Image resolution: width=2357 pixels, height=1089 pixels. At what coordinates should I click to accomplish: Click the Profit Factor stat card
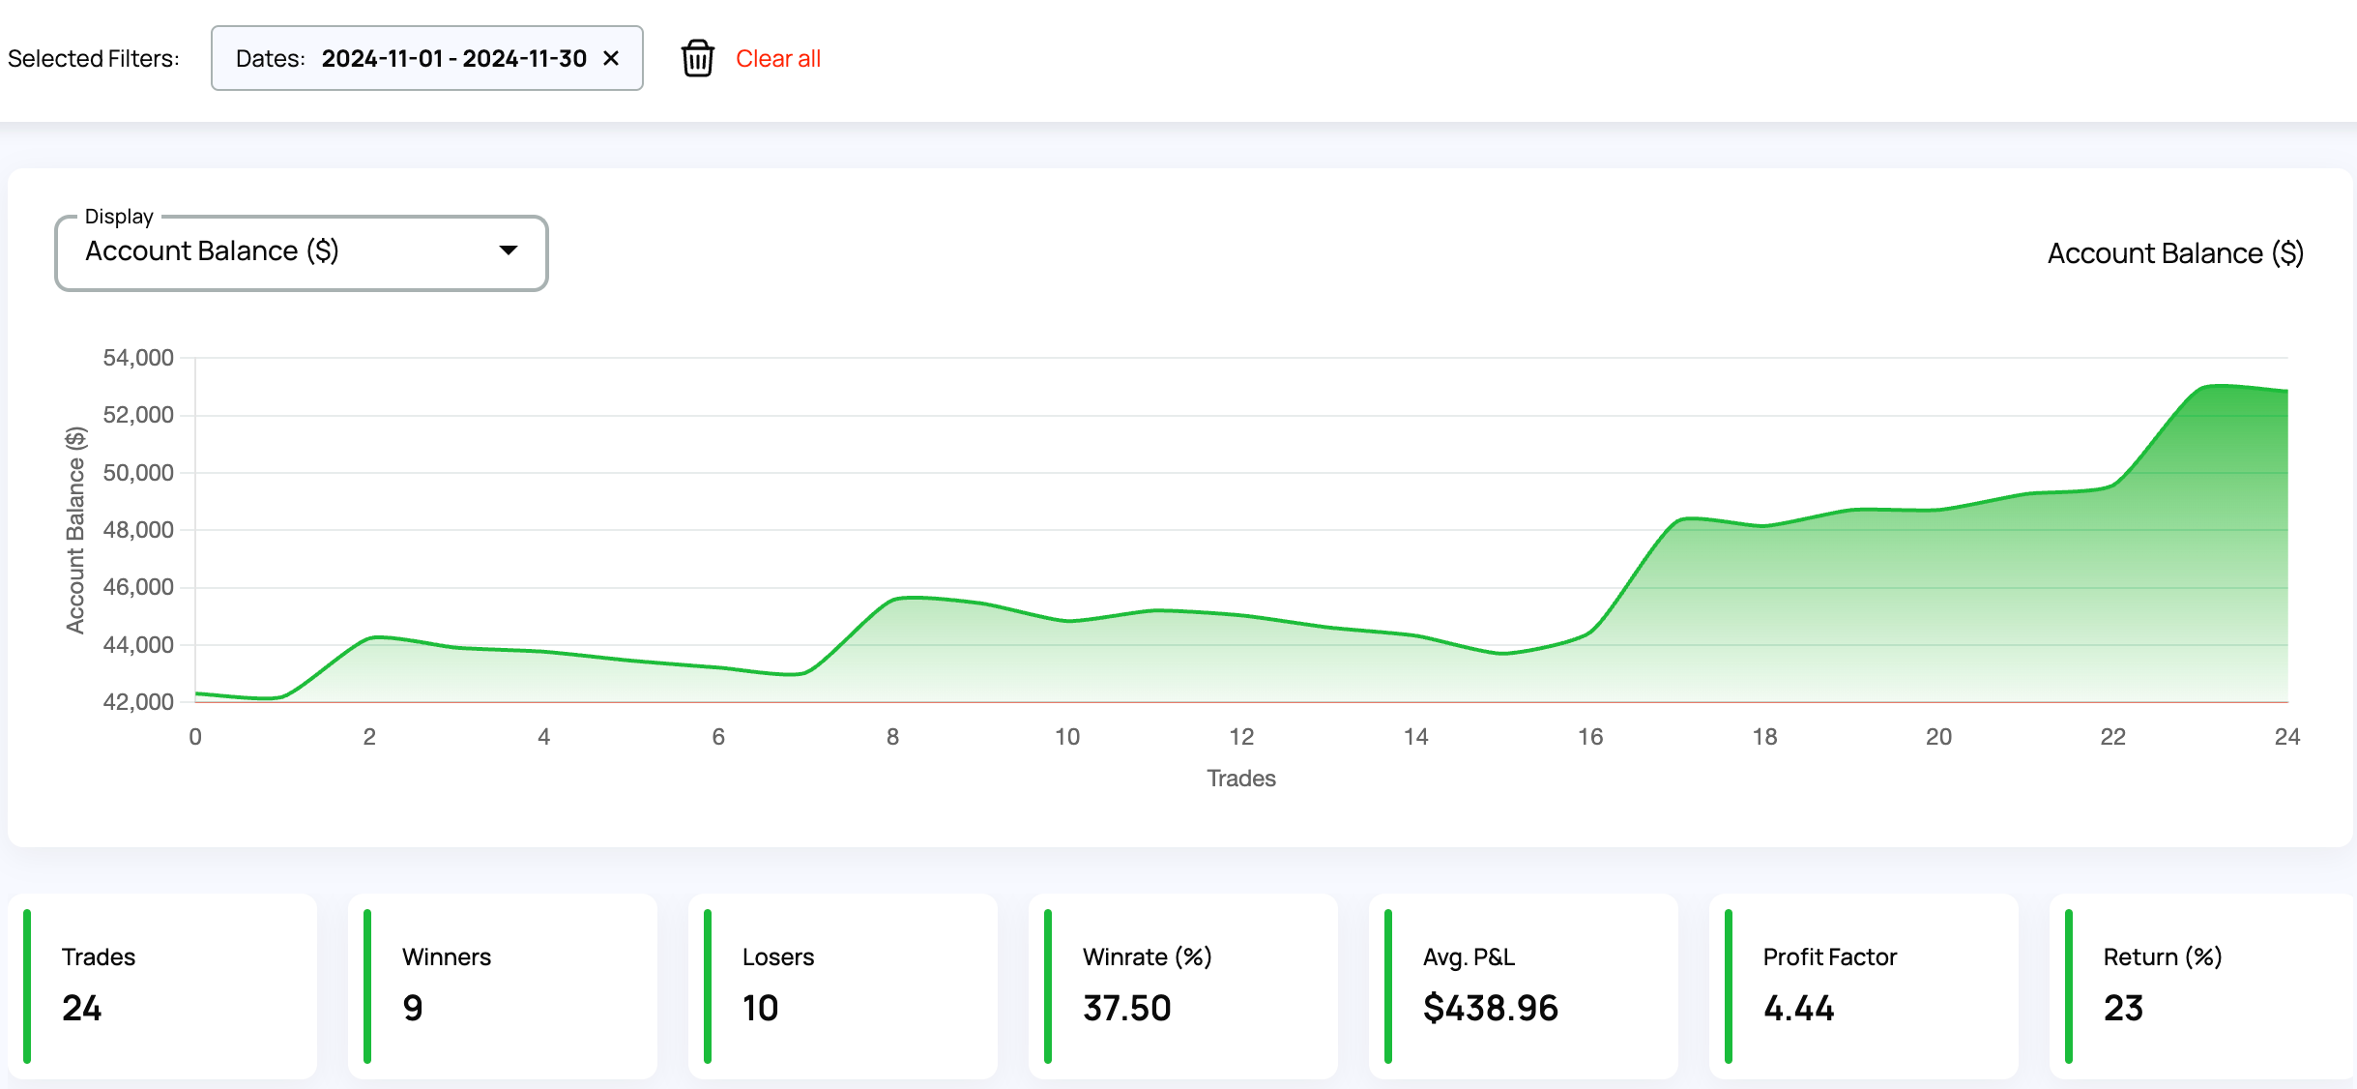pyautogui.click(x=1864, y=985)
